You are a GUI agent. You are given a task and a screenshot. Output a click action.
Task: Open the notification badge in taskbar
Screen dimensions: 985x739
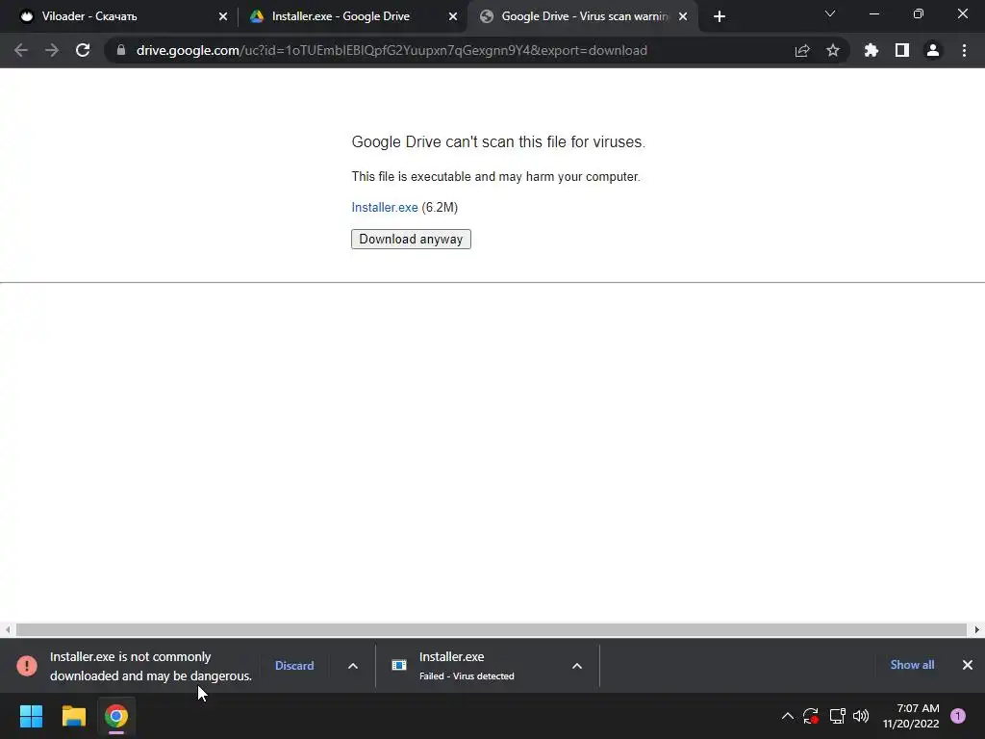pos(958,716)
